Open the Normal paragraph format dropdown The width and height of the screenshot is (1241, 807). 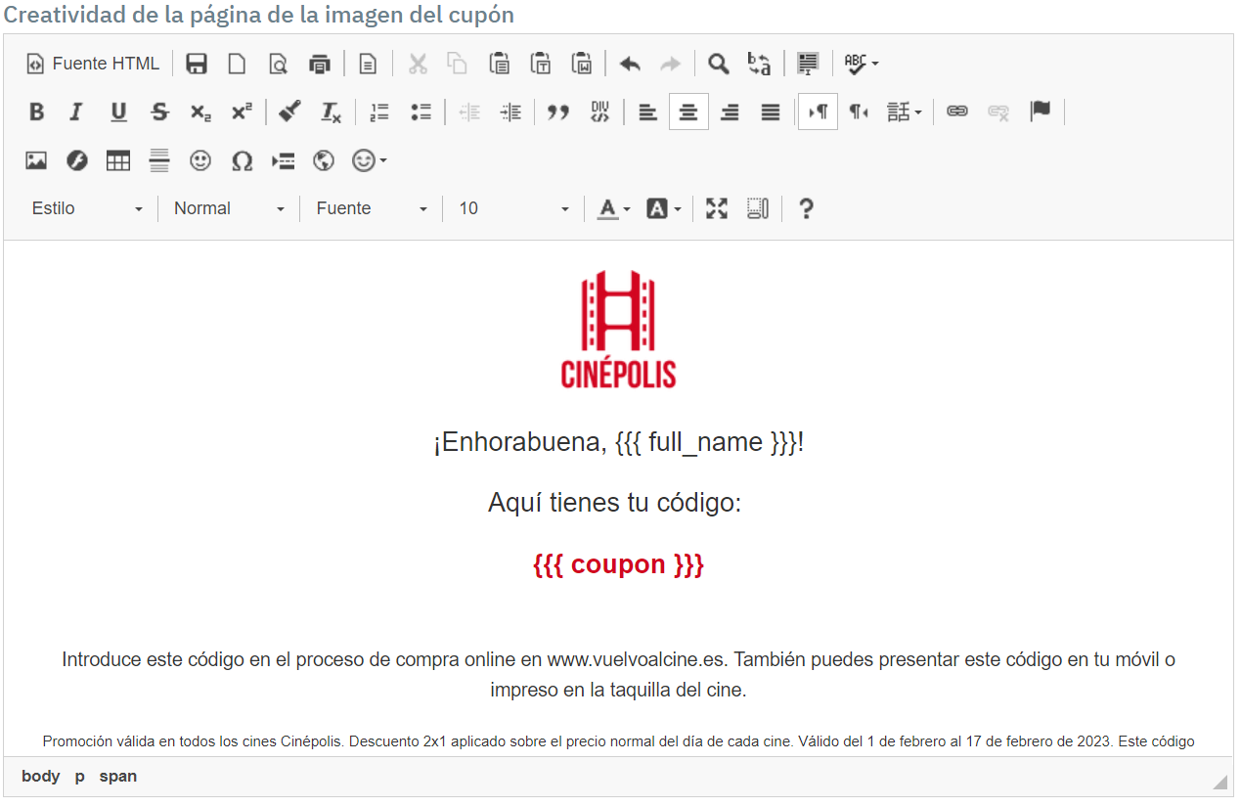coord(229,208)
